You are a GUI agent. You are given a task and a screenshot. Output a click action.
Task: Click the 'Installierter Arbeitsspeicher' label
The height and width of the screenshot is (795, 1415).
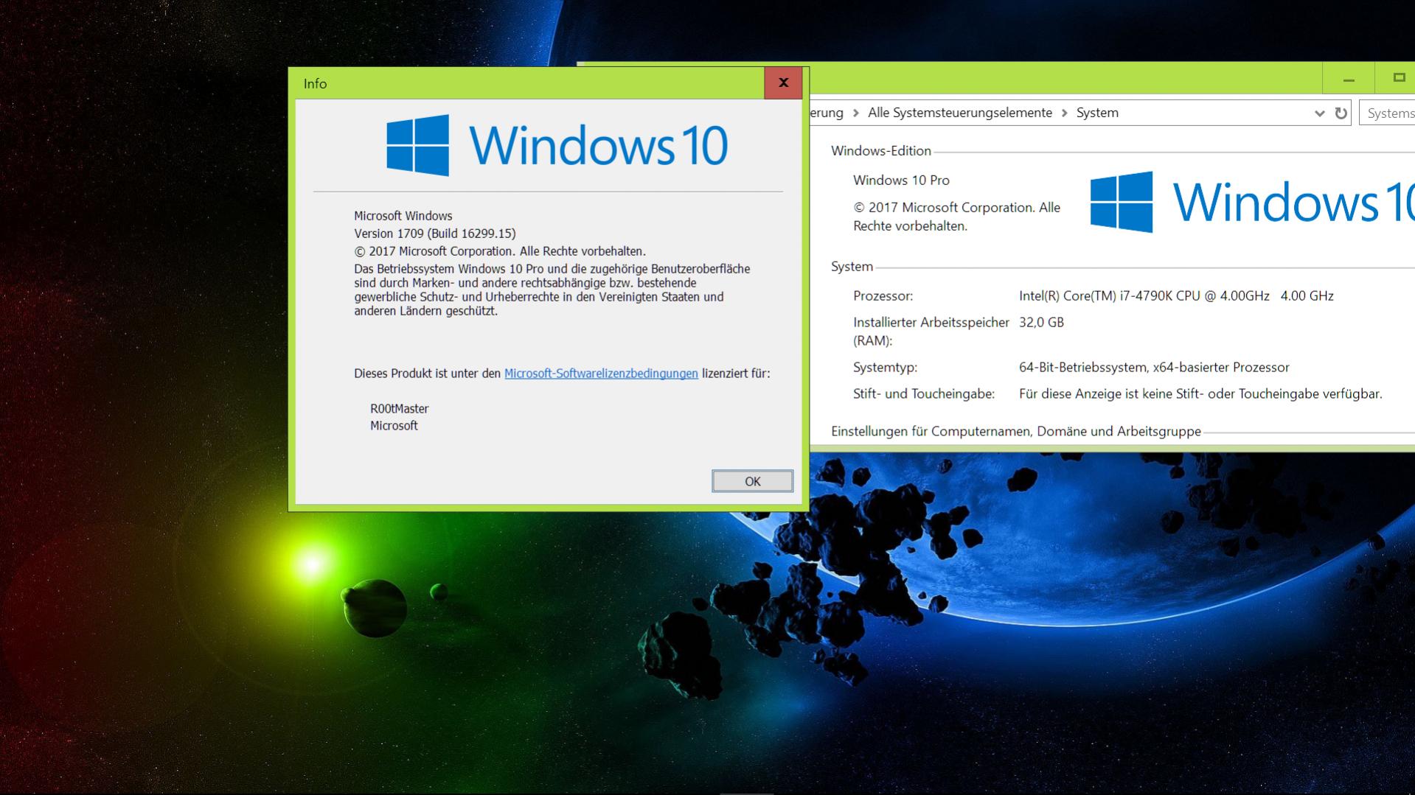(931, 332)
